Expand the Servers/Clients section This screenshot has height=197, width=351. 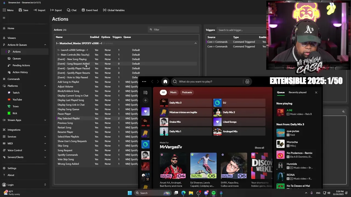point(45,157)
